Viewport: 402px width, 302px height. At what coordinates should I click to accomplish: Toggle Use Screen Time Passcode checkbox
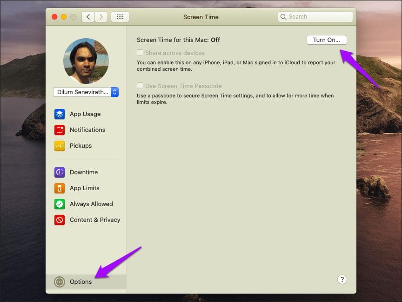coord(140,86)
